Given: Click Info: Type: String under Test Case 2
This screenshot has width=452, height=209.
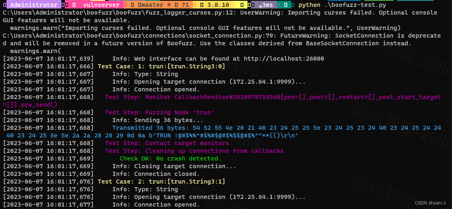Looking at the screenshot, I should tap(145, 189).
